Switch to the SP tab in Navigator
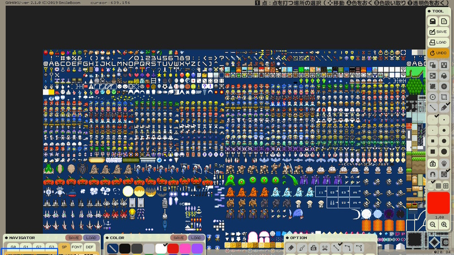Viewport: 454px width, 255px height. point(64,247)
